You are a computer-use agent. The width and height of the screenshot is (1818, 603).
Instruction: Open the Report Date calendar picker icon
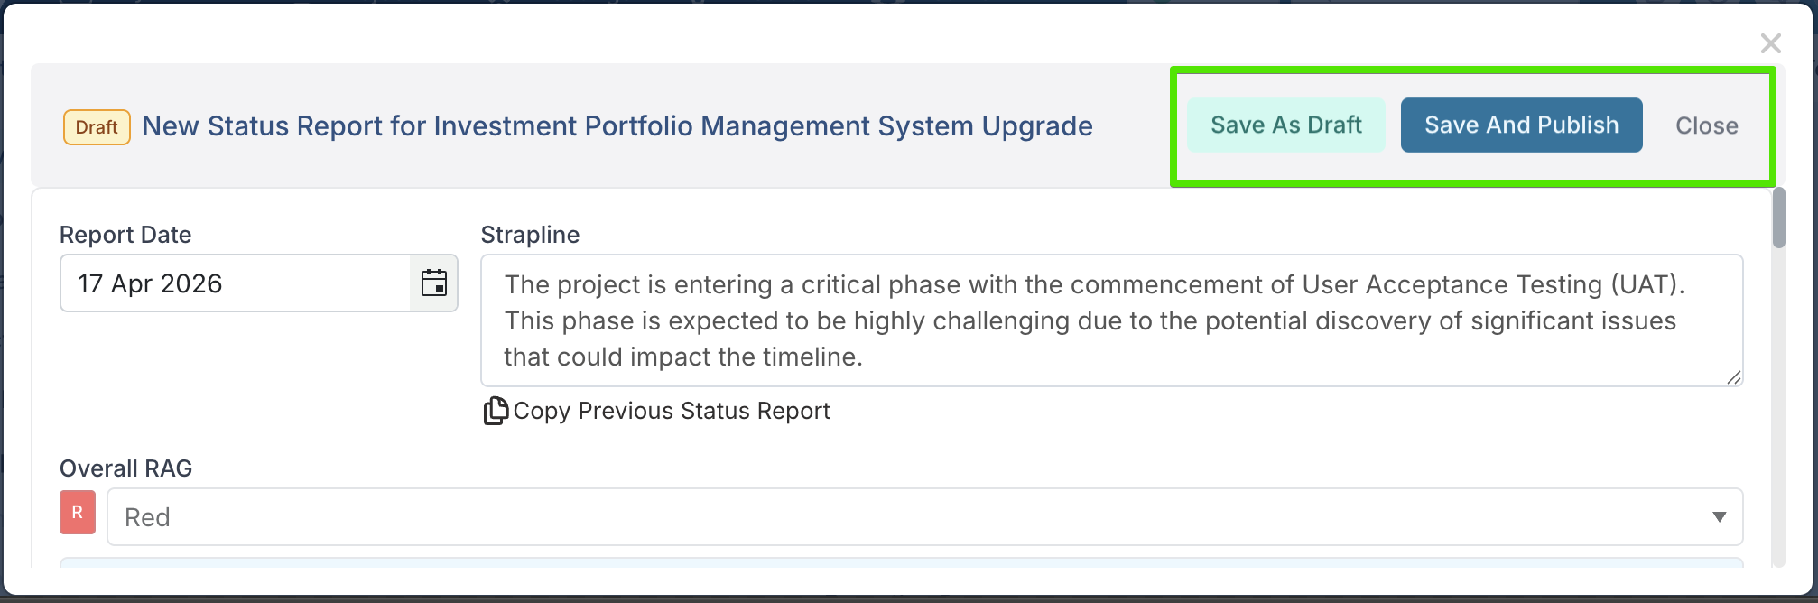(434, 283)
